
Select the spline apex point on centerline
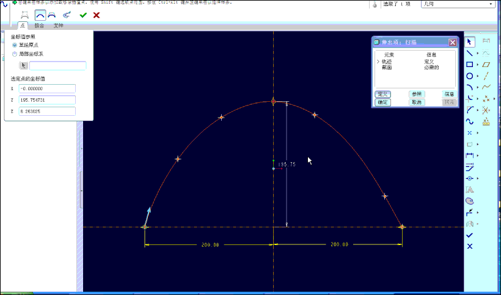[273, 102]
